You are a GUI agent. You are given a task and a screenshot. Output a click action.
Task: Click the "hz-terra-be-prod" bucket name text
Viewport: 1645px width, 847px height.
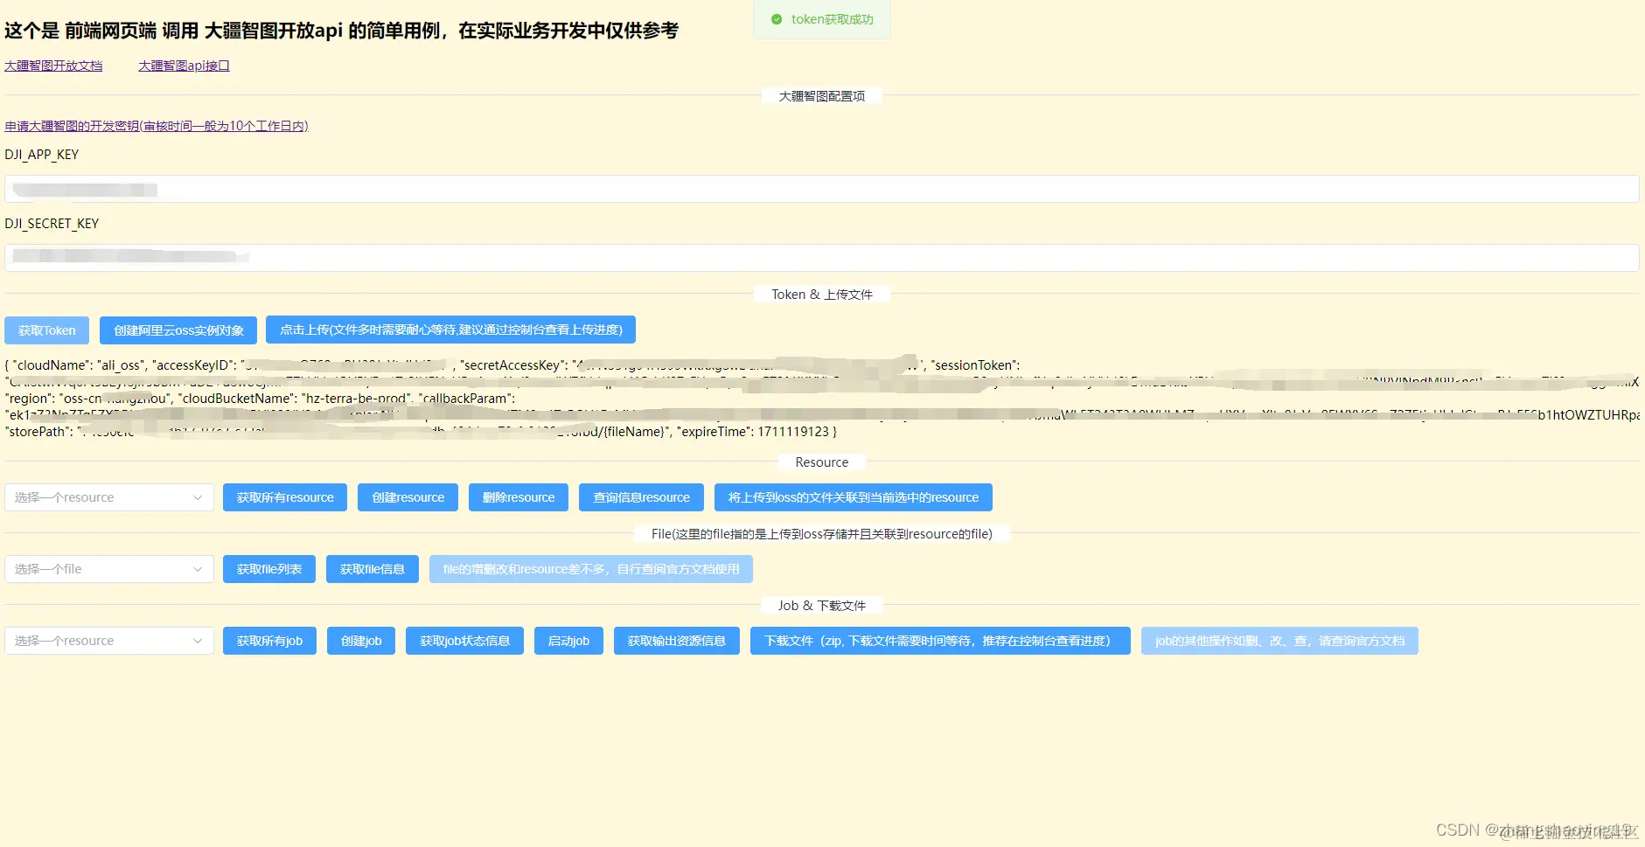[x=356, y=399]
